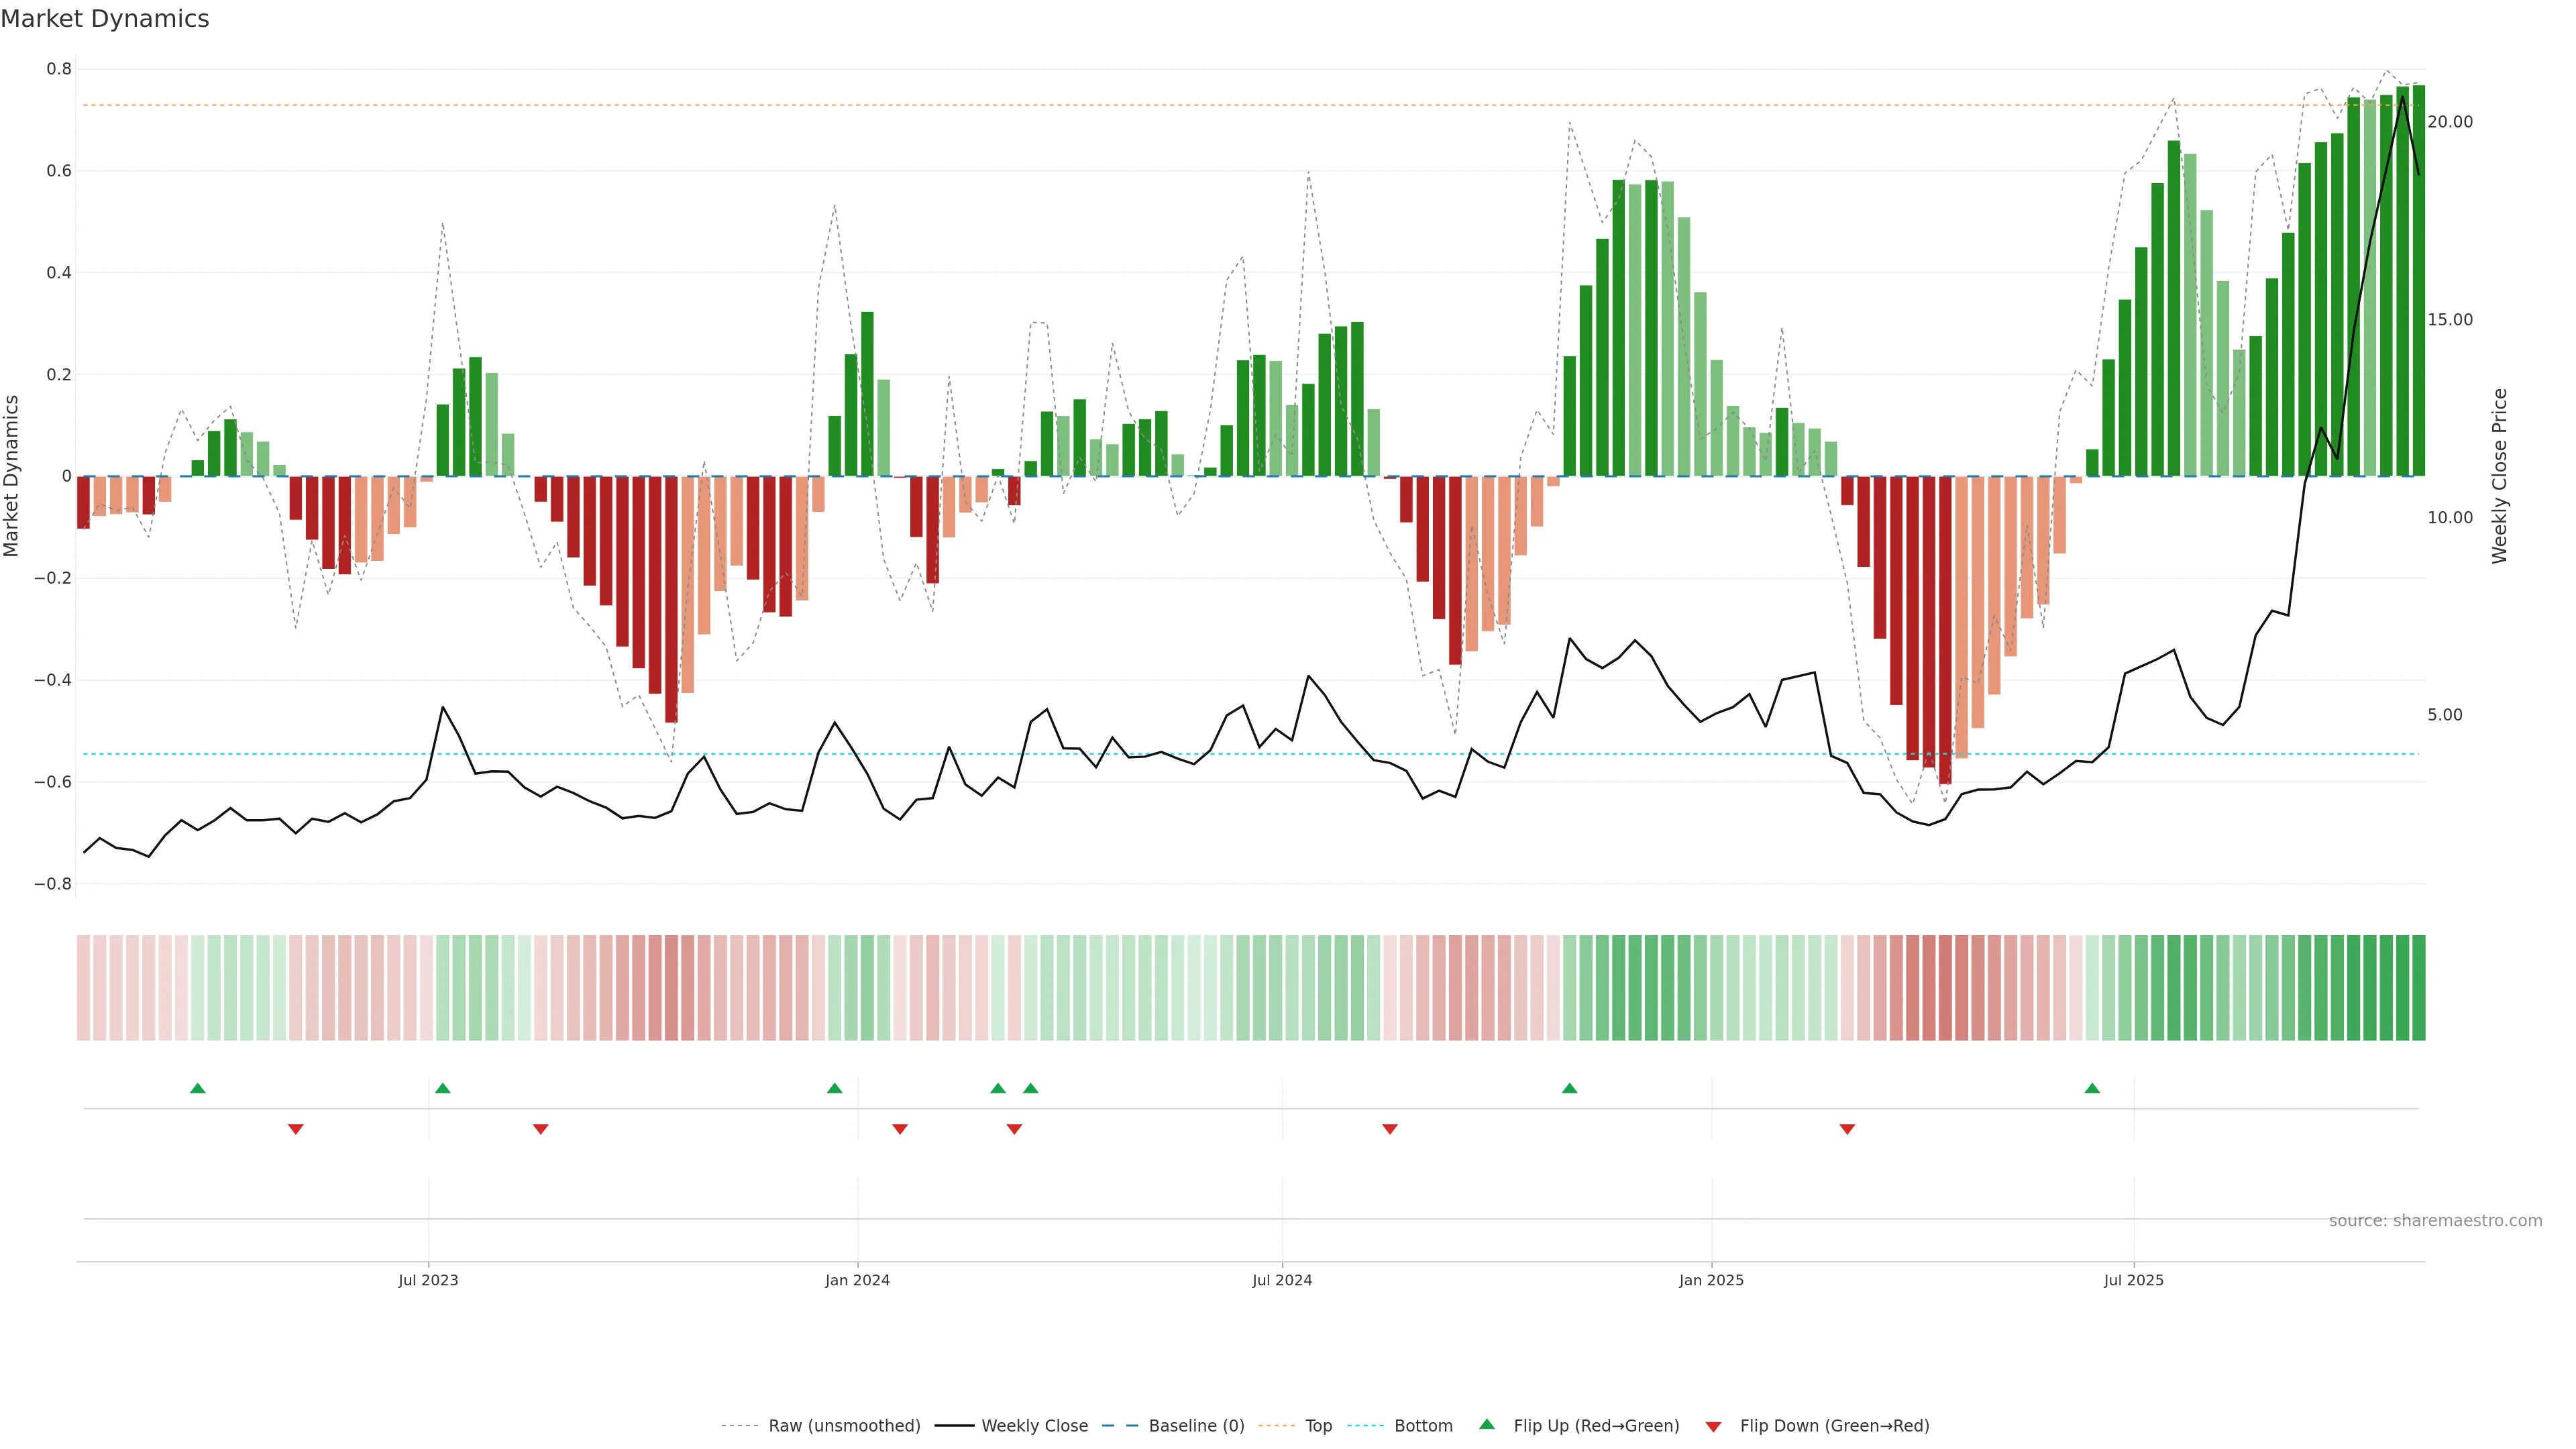Click the green flip-up triangle nearest Jul 2025

pyautogui.click(x=2092, y=1088)
